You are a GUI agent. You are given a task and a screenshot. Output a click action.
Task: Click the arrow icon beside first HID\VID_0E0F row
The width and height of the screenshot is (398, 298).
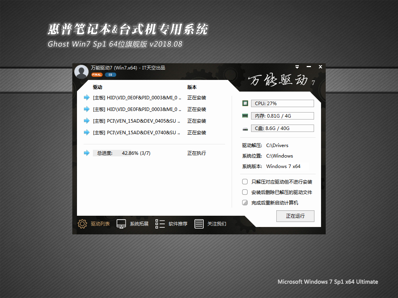[87, 97]
